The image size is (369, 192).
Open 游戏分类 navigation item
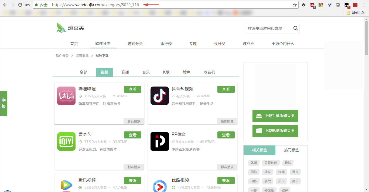tap(135, 44)
